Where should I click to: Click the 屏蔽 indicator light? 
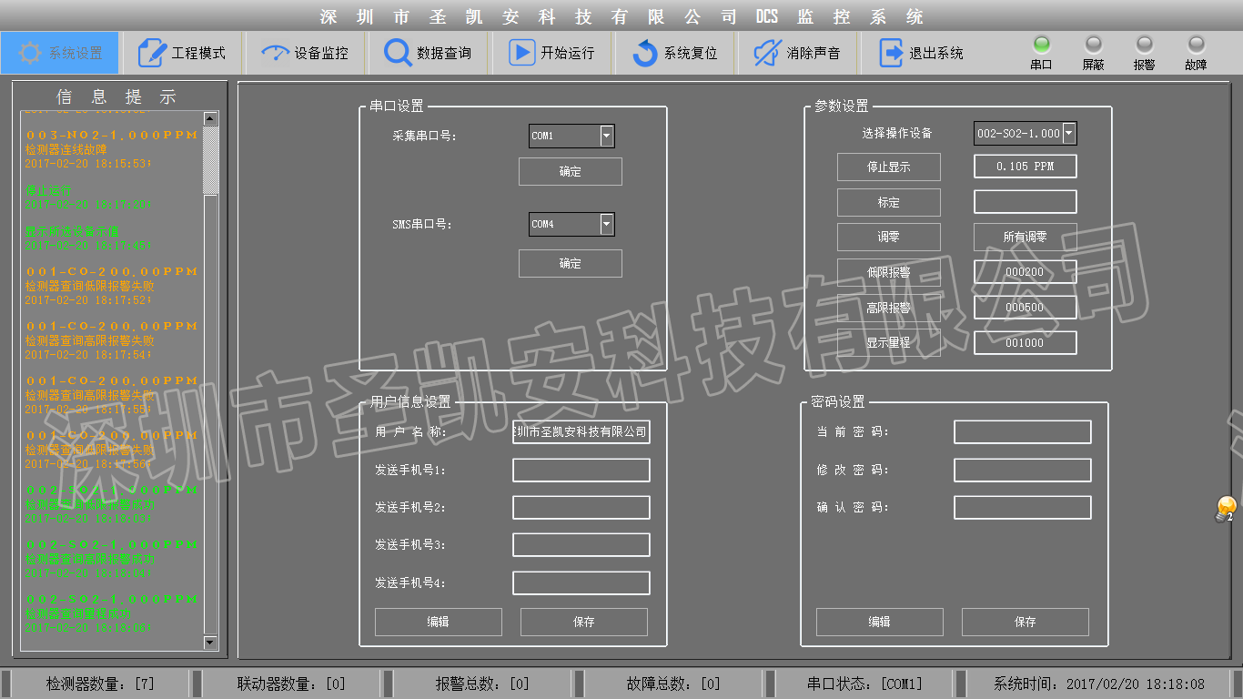tap(1094, 44)
